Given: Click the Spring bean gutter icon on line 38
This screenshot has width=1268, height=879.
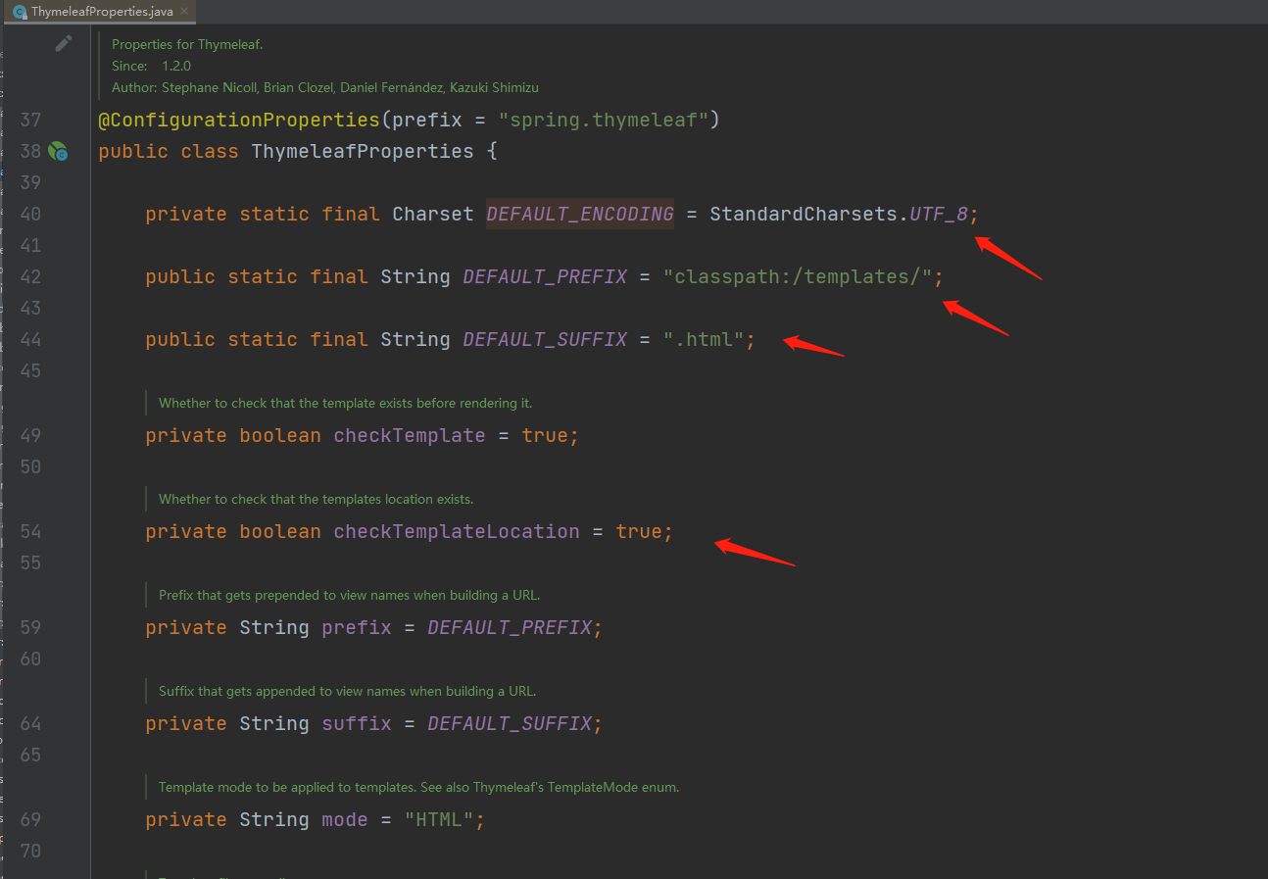Looking at the screenshot, I should (59, 151).
